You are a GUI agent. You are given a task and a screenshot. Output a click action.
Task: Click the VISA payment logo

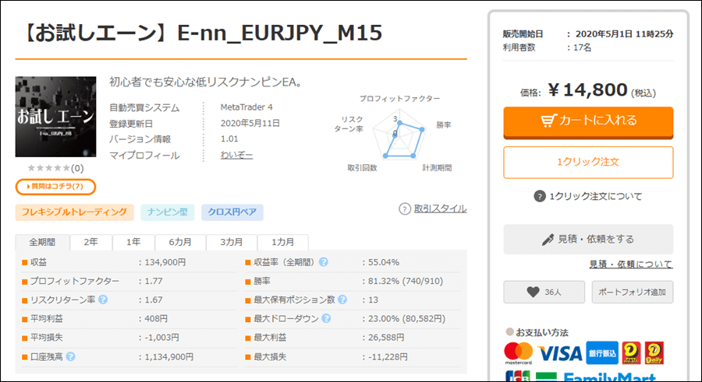559,354
